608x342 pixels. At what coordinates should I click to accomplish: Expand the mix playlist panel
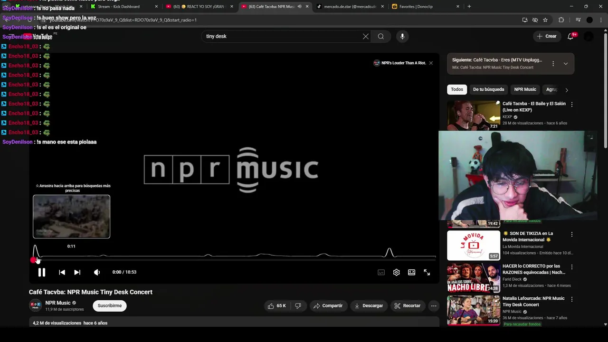click(566, 64)
